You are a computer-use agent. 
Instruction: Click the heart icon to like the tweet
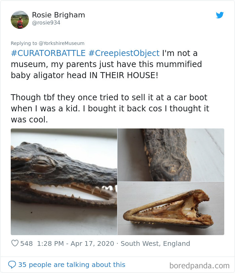[15, 243]
